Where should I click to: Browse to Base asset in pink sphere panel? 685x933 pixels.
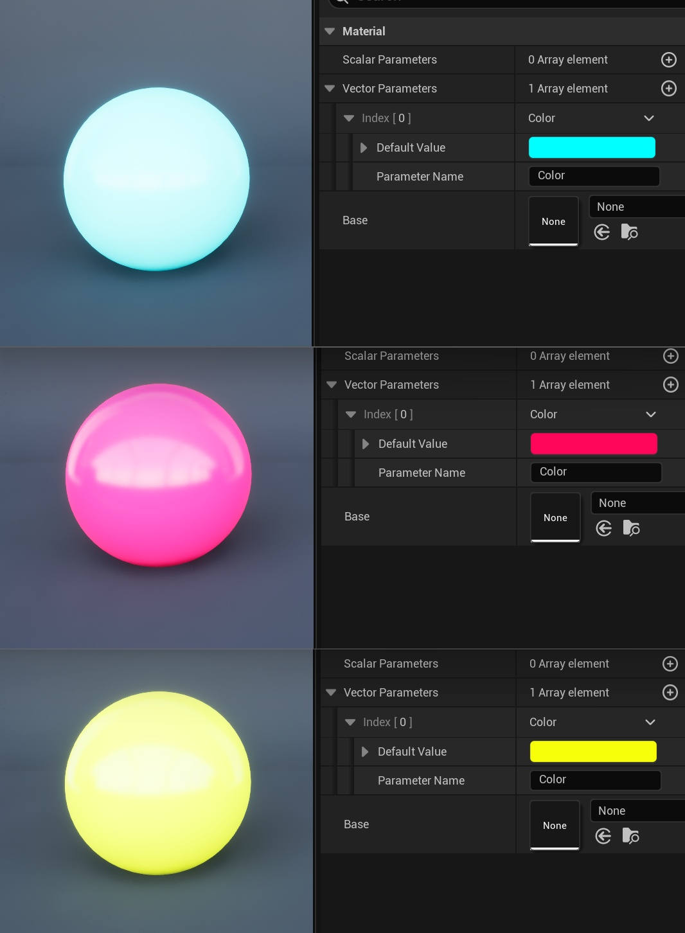click(x=632, y=528)
